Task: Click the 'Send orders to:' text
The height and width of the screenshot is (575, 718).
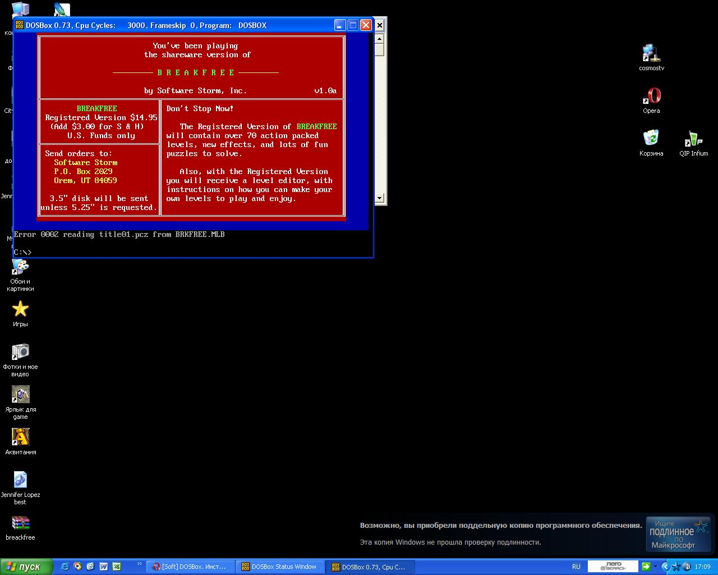Action: click(x=79, y=153)
